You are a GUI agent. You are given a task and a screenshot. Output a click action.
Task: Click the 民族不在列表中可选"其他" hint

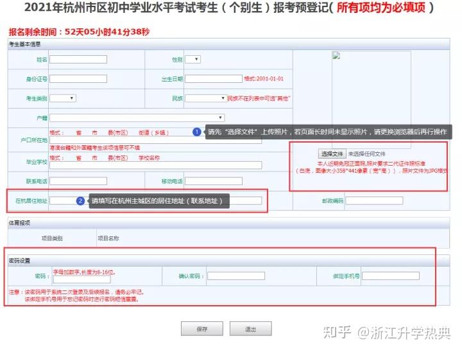pos(259,98)
